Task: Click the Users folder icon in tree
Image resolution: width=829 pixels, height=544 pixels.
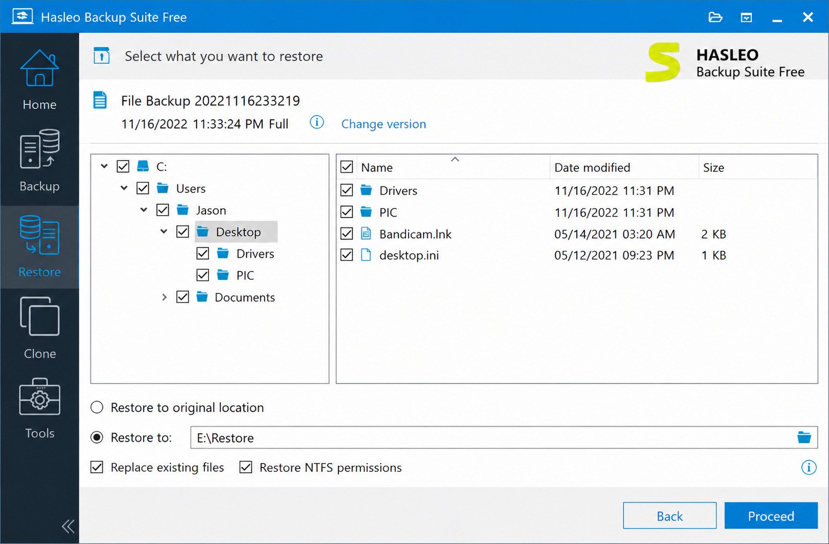Action: pos(163,188)
